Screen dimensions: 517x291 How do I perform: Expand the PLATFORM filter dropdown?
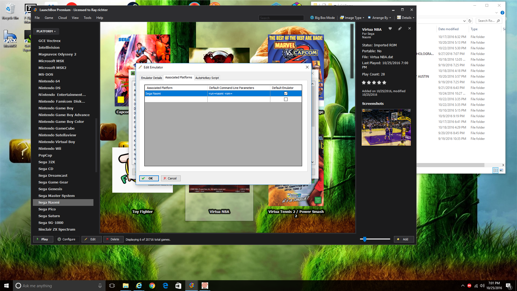click(46, 31)
